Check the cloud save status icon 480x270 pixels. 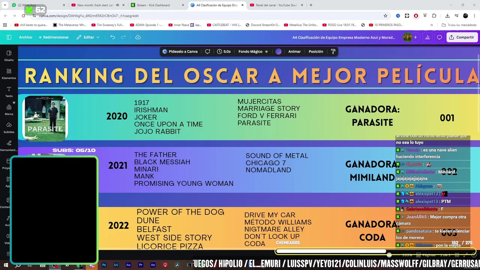[138, 37]
